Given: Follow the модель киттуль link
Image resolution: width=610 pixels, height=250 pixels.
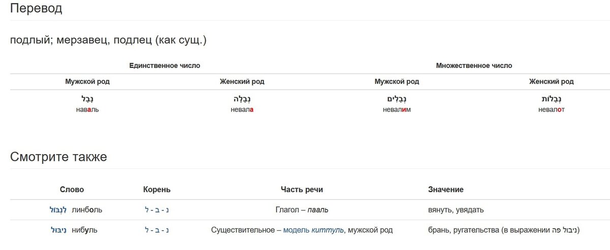Looking at the screenshot, I should [314, 230].
